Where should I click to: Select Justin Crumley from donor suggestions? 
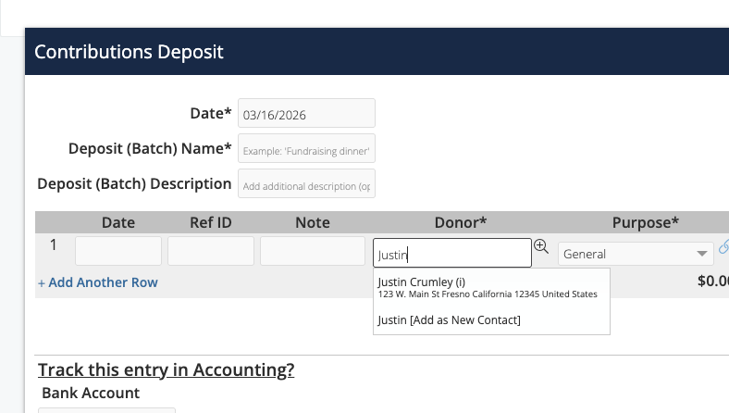(422, 282)
